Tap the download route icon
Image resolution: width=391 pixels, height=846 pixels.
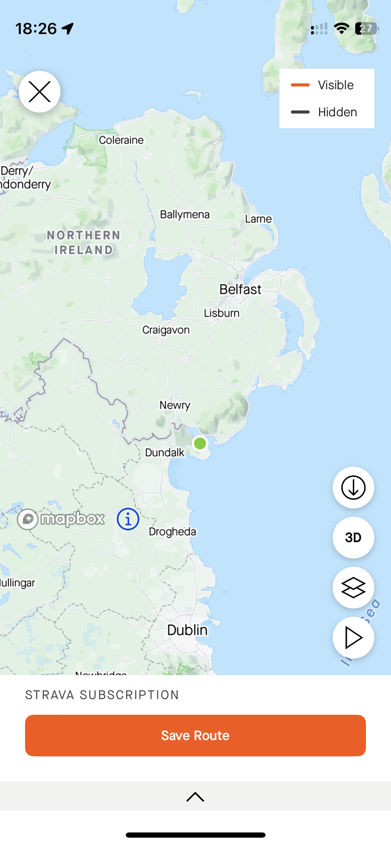pos(353,488)
